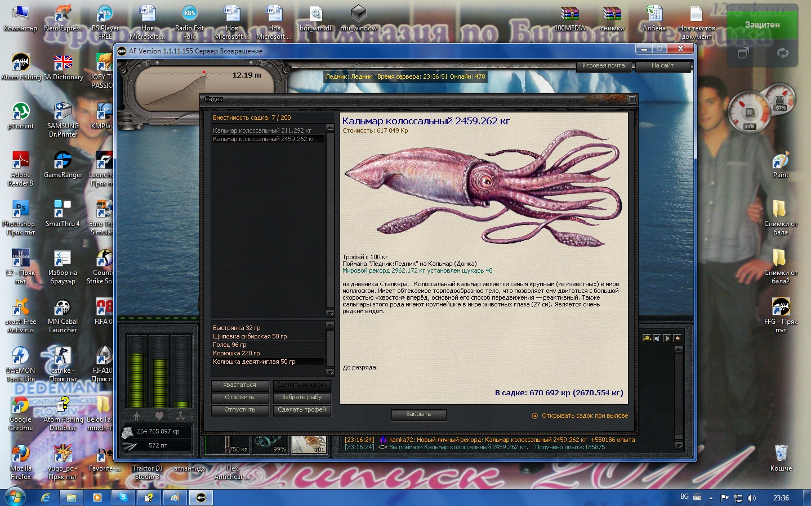Open GameRanger desktop icon
This screenshot has height=506, width=811.
pyautogui.click(x=63, y=164)
